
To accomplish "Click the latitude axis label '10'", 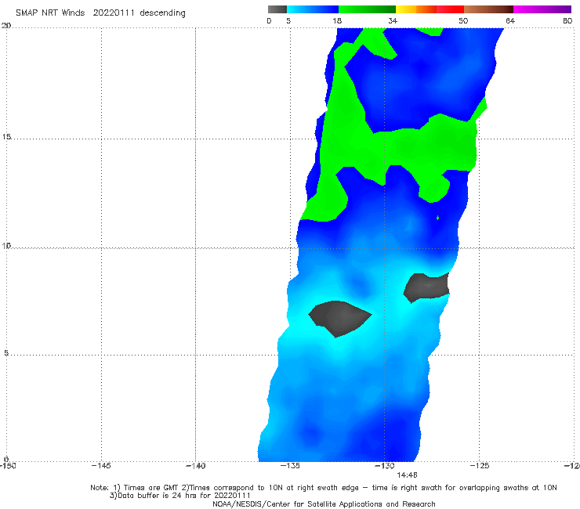I will pos(6,246).
